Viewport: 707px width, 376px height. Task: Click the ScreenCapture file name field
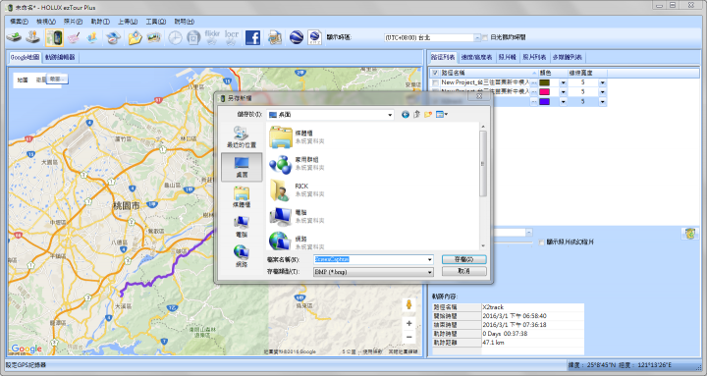(370, 259)
